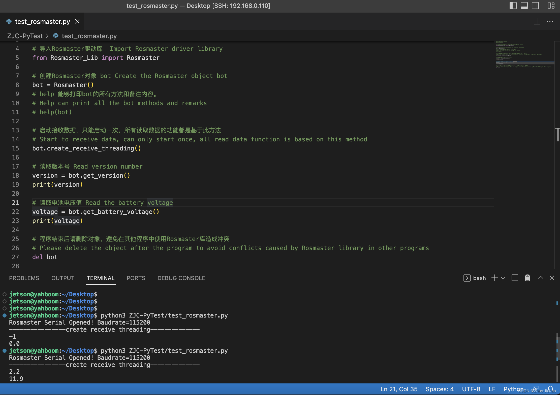Open the customize layout icon

(551, 6)
